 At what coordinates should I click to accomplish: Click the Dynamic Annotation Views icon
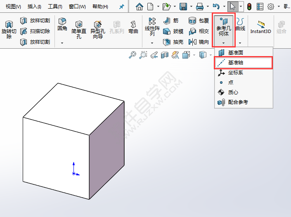175,55
